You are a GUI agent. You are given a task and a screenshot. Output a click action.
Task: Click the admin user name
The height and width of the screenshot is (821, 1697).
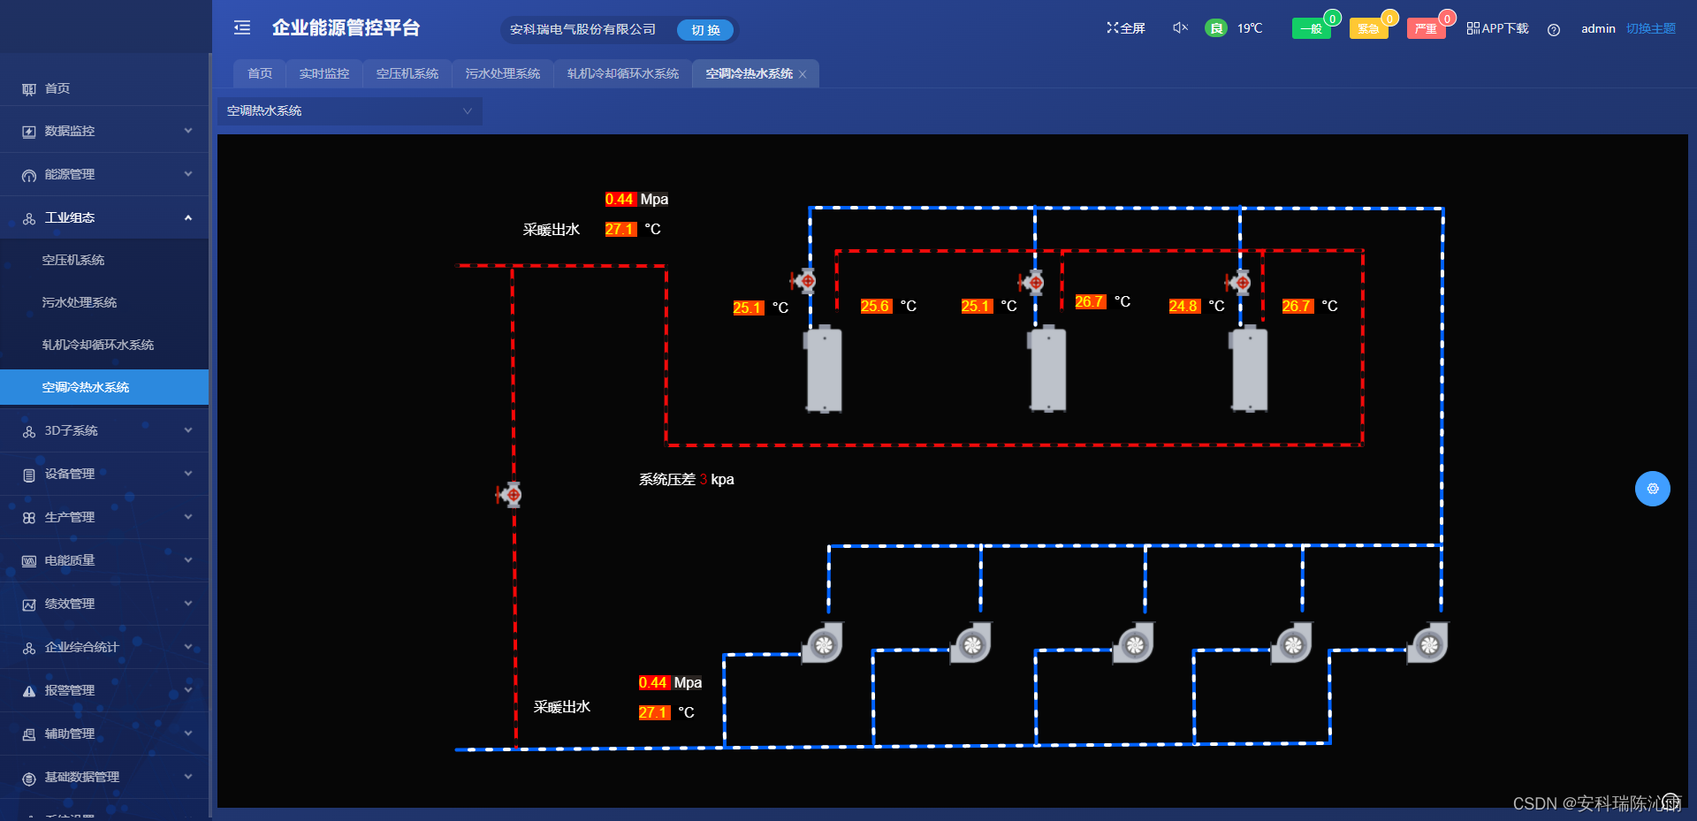(1598, 28)
